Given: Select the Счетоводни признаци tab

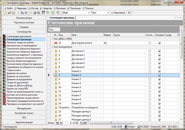Looking at the screenshot, I should pos(62,18).
